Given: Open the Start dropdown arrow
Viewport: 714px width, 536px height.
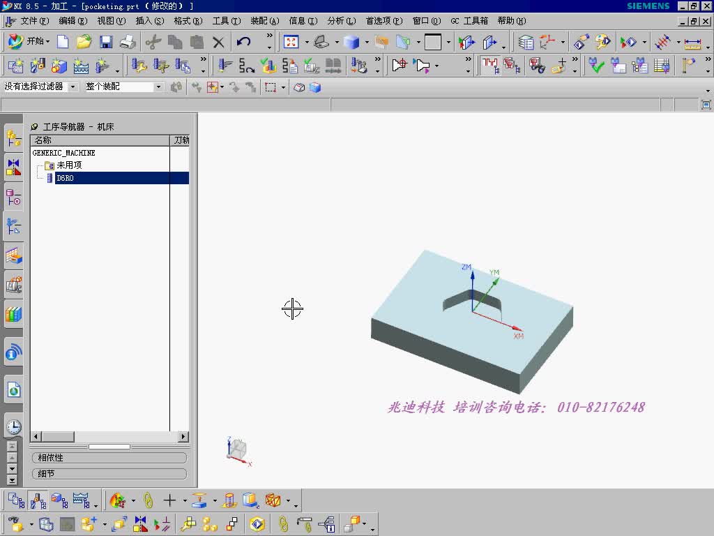Looking at the screenshot, I should point(47,41).
